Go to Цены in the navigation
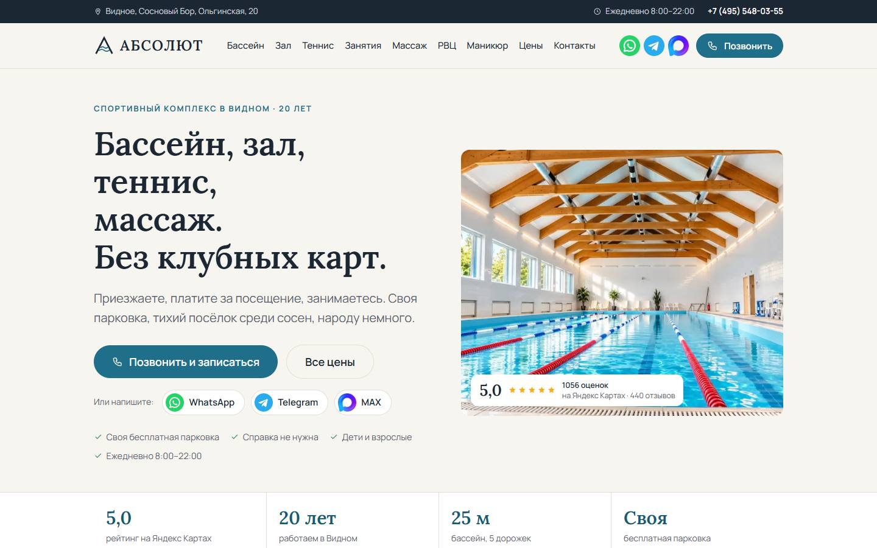 pos(530,46)
